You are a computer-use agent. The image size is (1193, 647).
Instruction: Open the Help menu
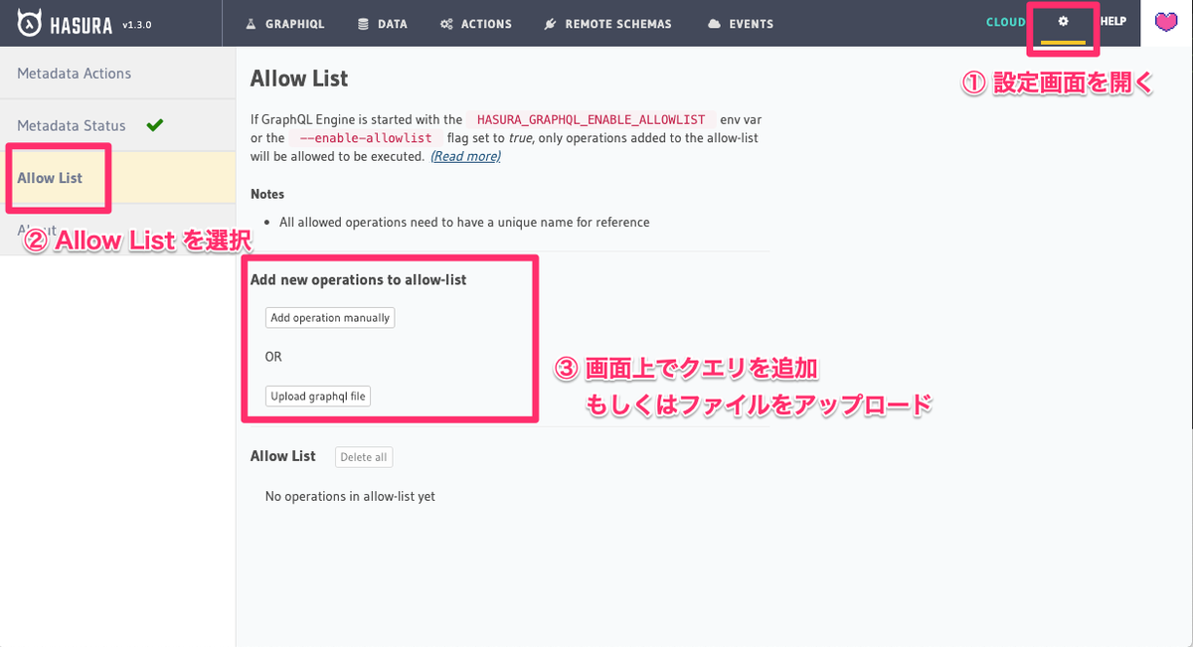coord(1113,22)
